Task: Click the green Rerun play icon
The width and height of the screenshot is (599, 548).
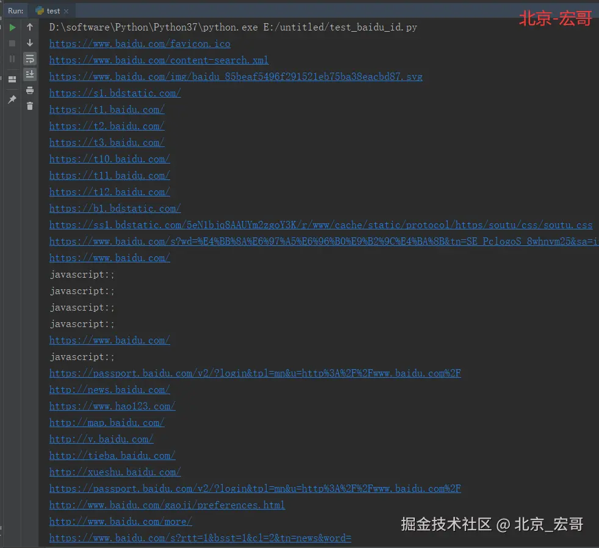Action: tap(12, 27)
